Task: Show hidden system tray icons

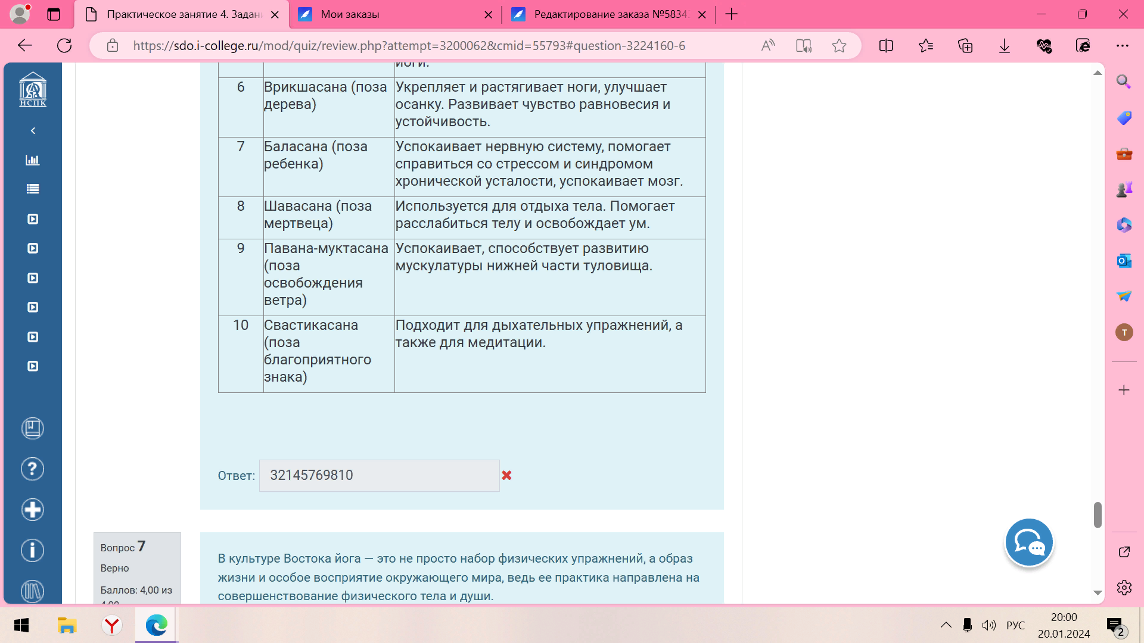Action: pyautogui.click(x=946, y=625)
